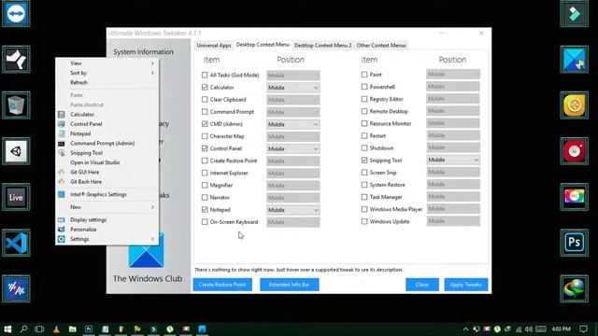Click the Notepad icon in context menu

62,133
